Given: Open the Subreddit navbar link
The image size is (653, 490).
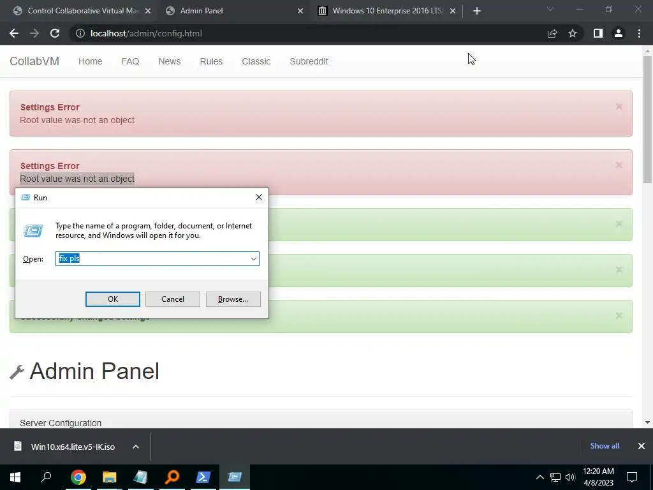Looking at the screenshot, I should click(309, 61).
